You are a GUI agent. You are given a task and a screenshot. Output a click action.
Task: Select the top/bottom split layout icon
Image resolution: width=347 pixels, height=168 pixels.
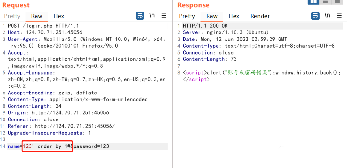pos(325,2)
